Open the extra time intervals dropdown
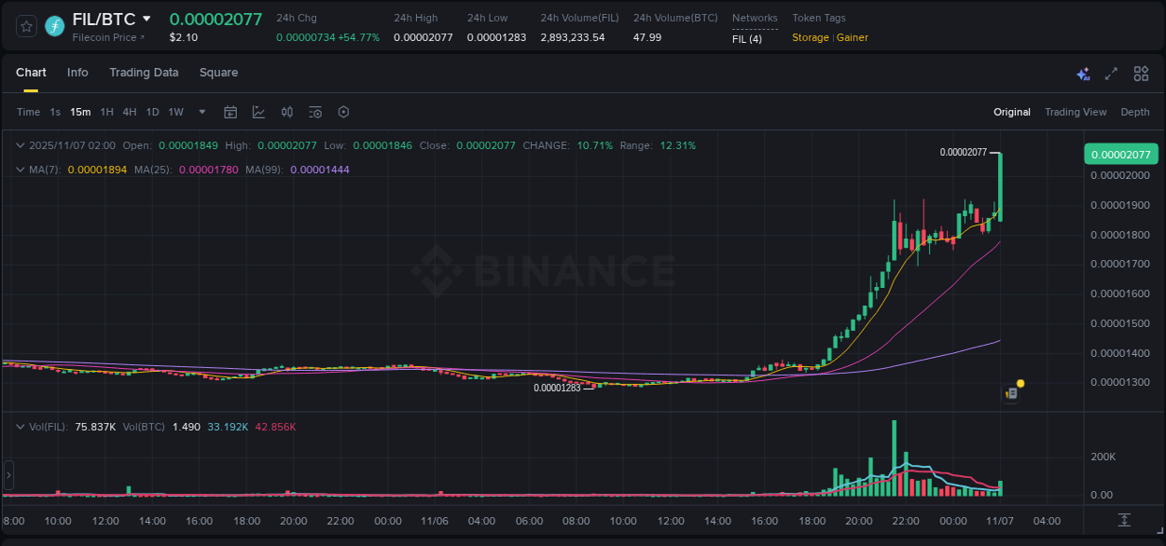1166x546 pixels. tap(201, 111)
